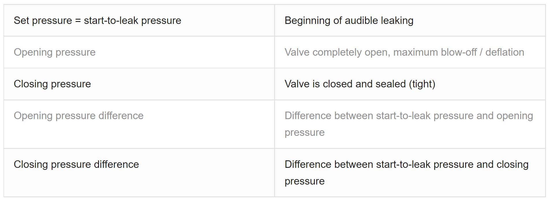
Task: Select the "Beginning of audible leaking" cell
Action: coord(410,20)
